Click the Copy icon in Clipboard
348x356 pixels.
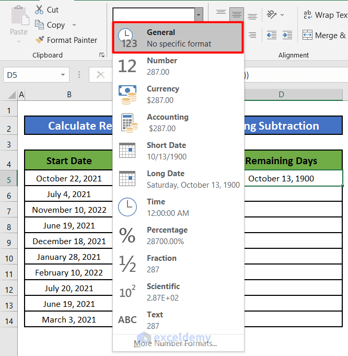pyautogui.click(x=39, y=25)
